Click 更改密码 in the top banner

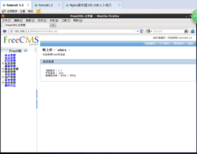[178, 43]
